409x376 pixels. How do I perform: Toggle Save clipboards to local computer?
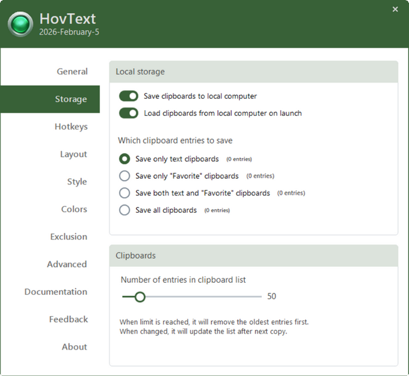pos(128,96)
